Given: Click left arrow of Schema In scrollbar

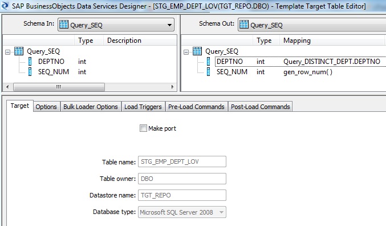Looking at the screenshot, I should [7, 87].
